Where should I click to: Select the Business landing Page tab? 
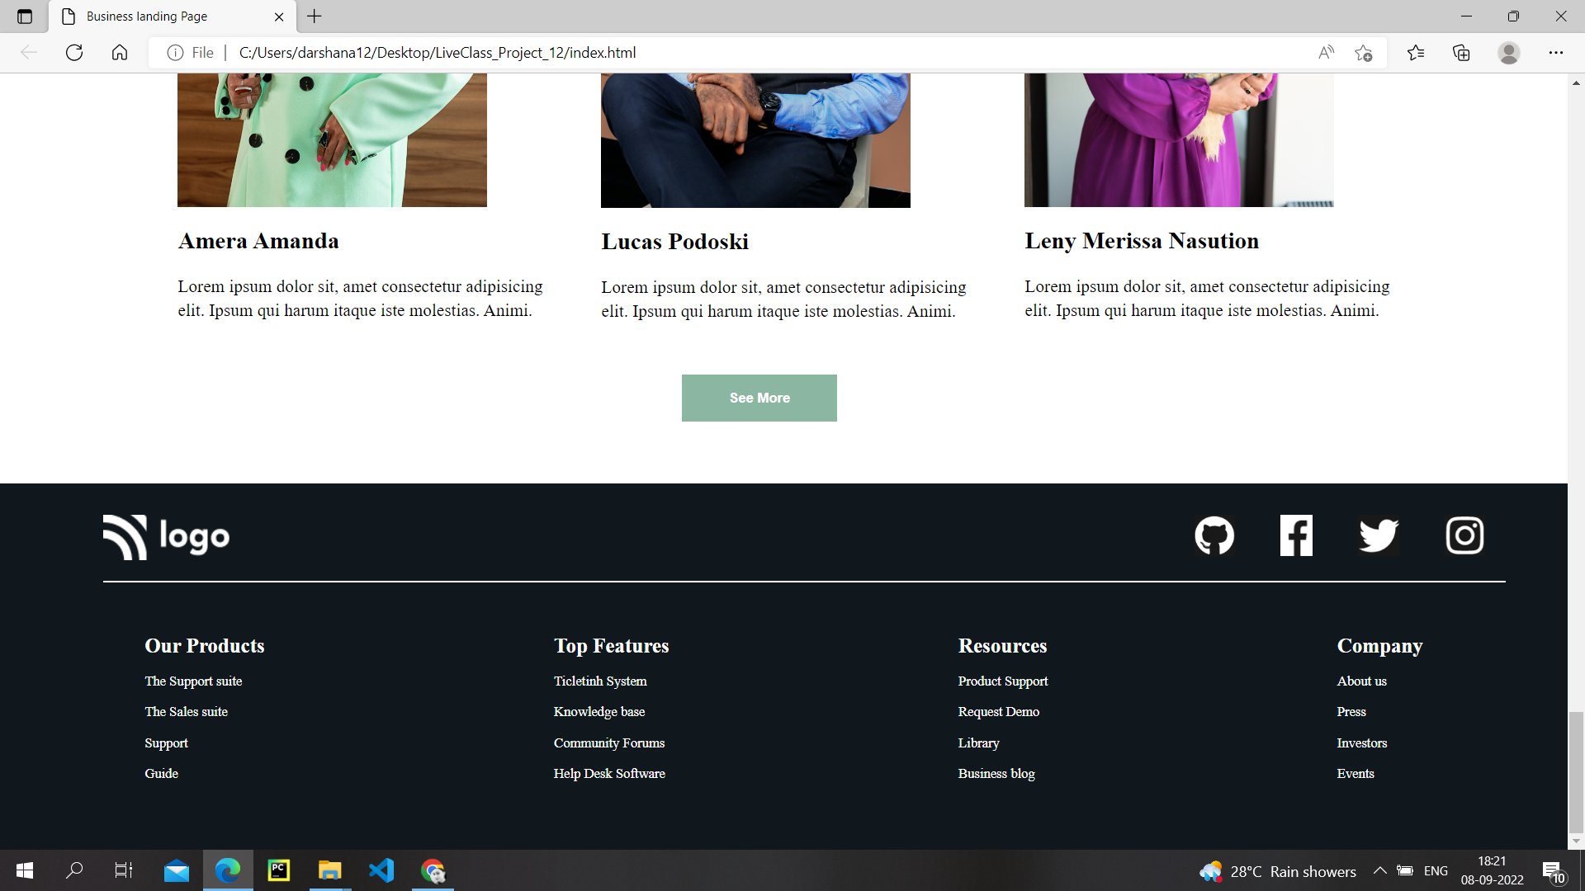point(147,16)
